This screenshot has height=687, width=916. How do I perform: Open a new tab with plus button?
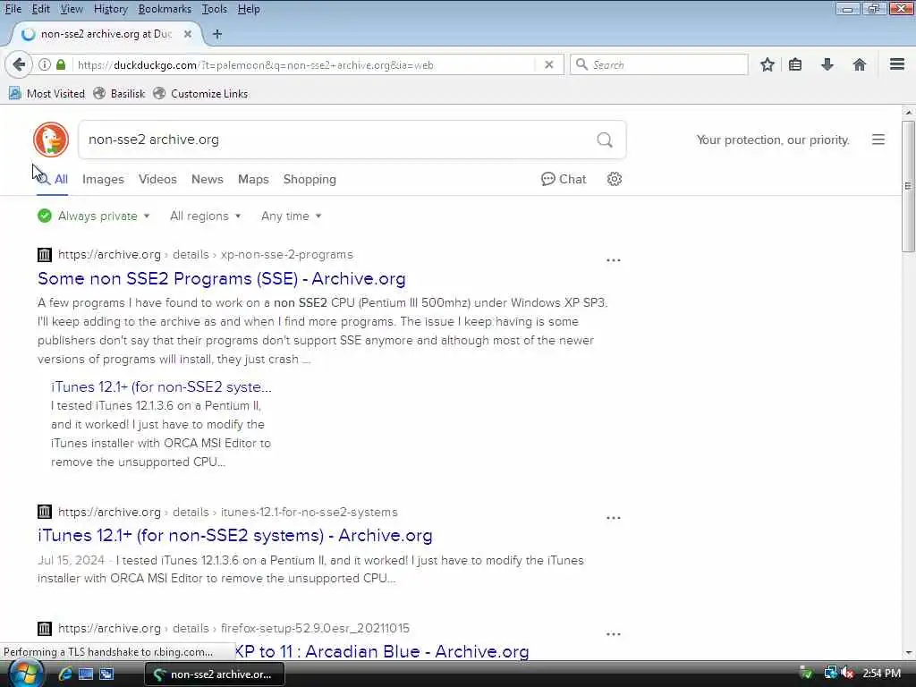click(217, 34)
